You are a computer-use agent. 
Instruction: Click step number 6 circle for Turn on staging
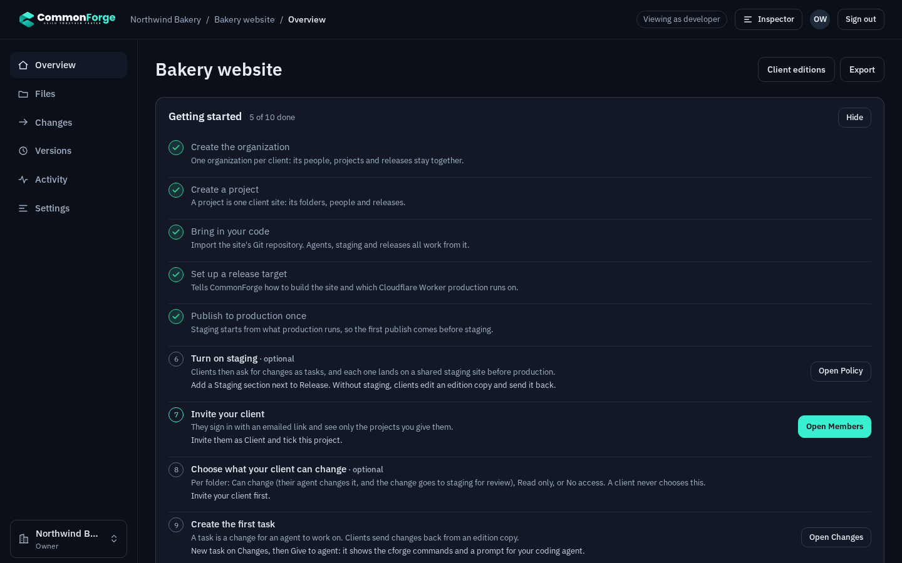[x=176, y=359]
